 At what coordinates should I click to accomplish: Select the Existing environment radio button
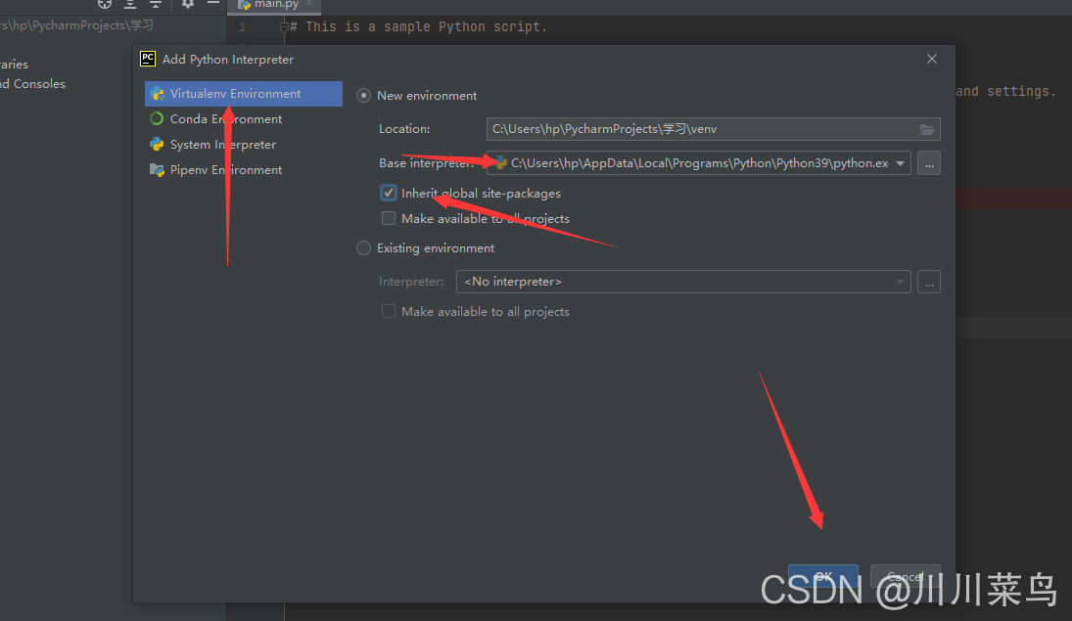[364, 248]
